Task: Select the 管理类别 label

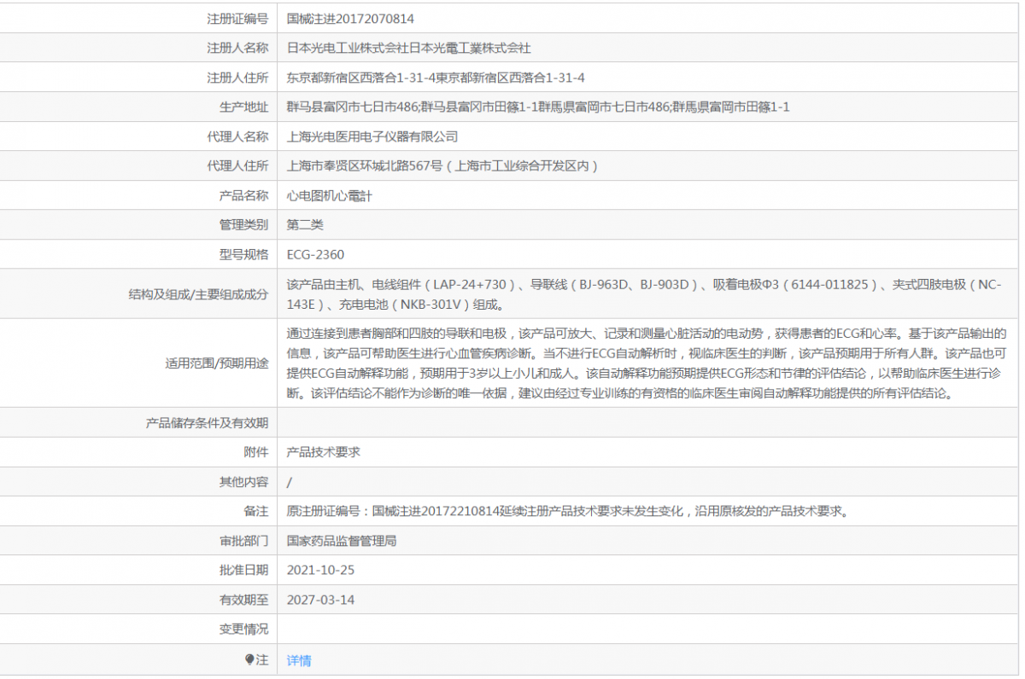Action: (243, 224)
